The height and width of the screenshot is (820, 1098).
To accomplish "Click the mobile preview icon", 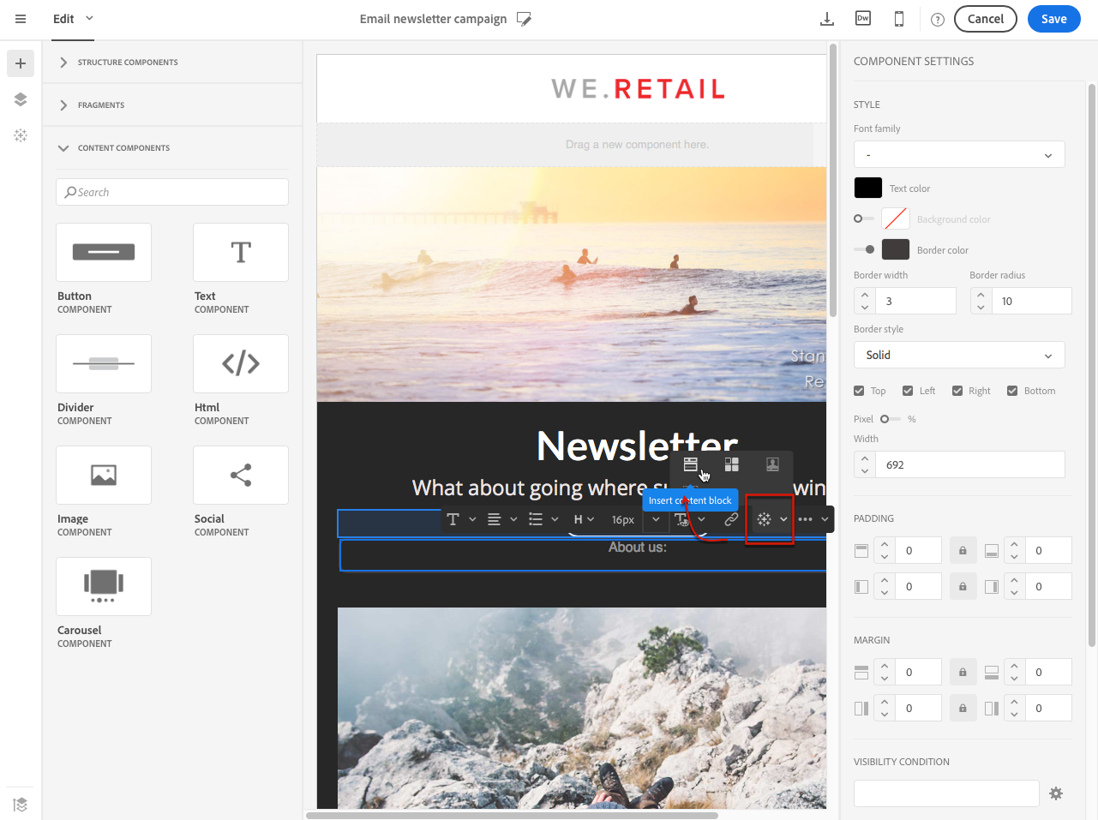I will pos(899,19).
